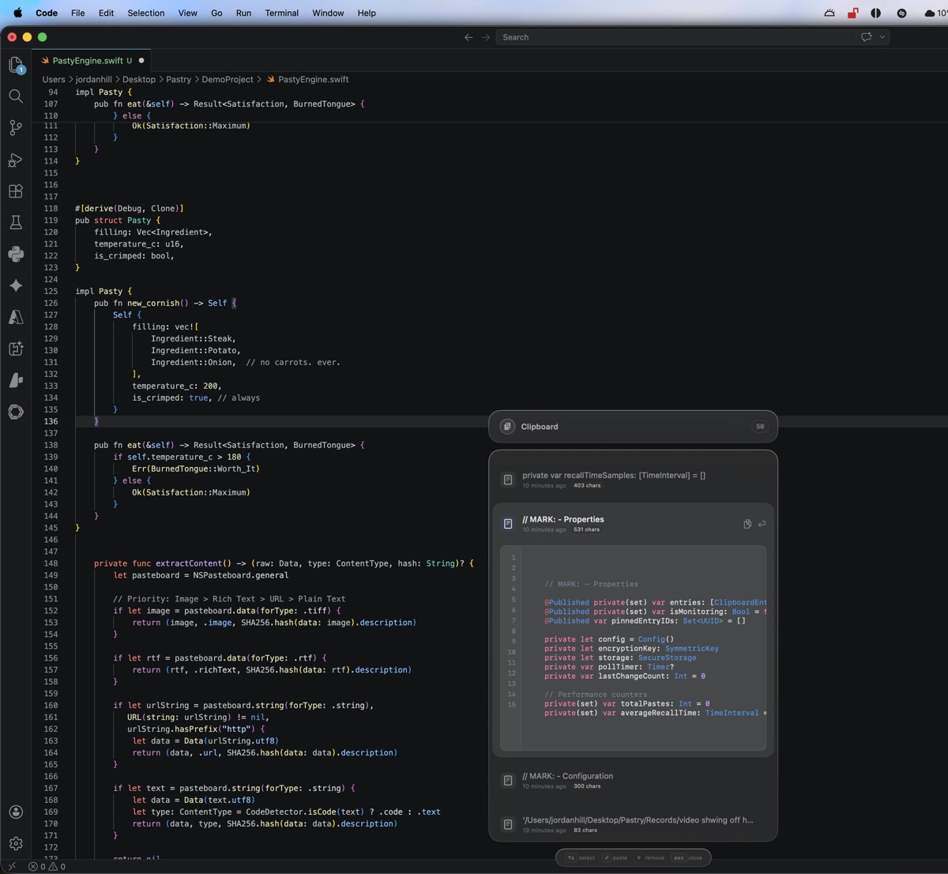
Task: Expand the Pastry breadcrumb item
Action: click(x=179, y=79)
